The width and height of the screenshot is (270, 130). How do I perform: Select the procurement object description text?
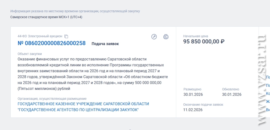(x=90, y=74)
